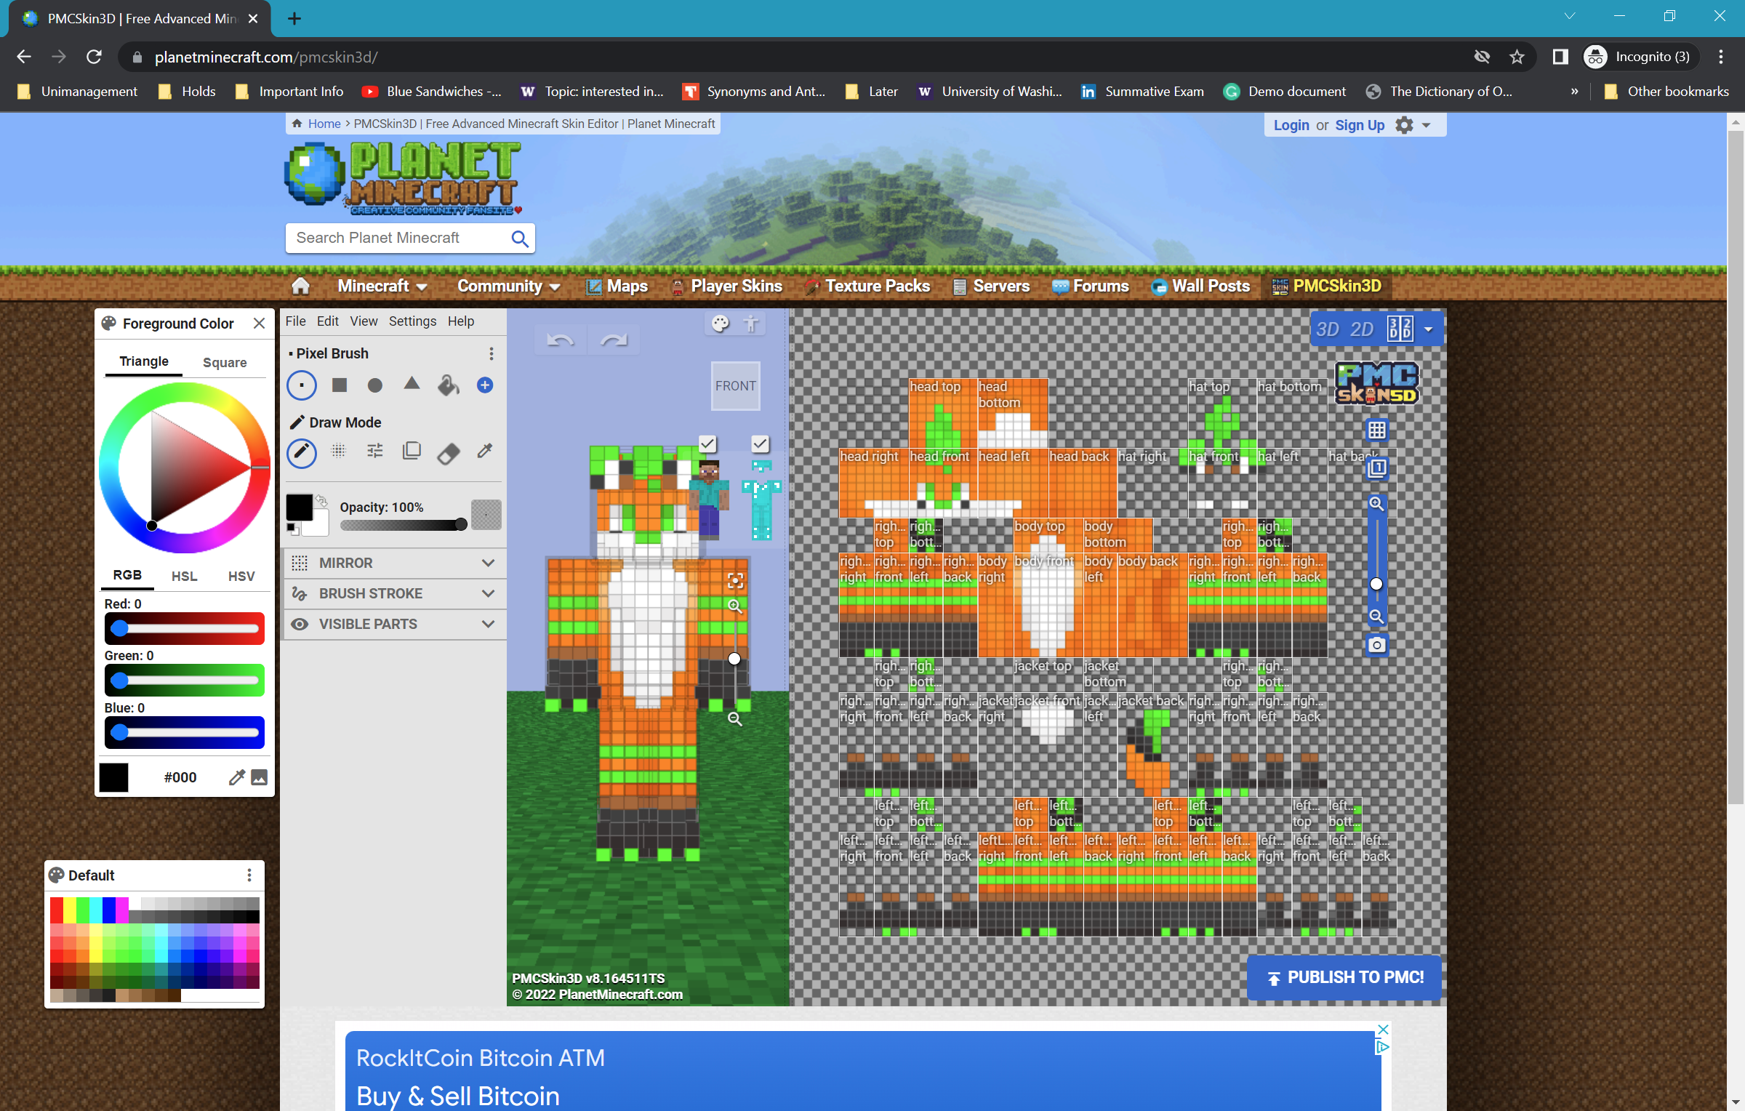Screen dimensions: 1745x1111
Task: Undo the last action
Action: click(560, 340)
